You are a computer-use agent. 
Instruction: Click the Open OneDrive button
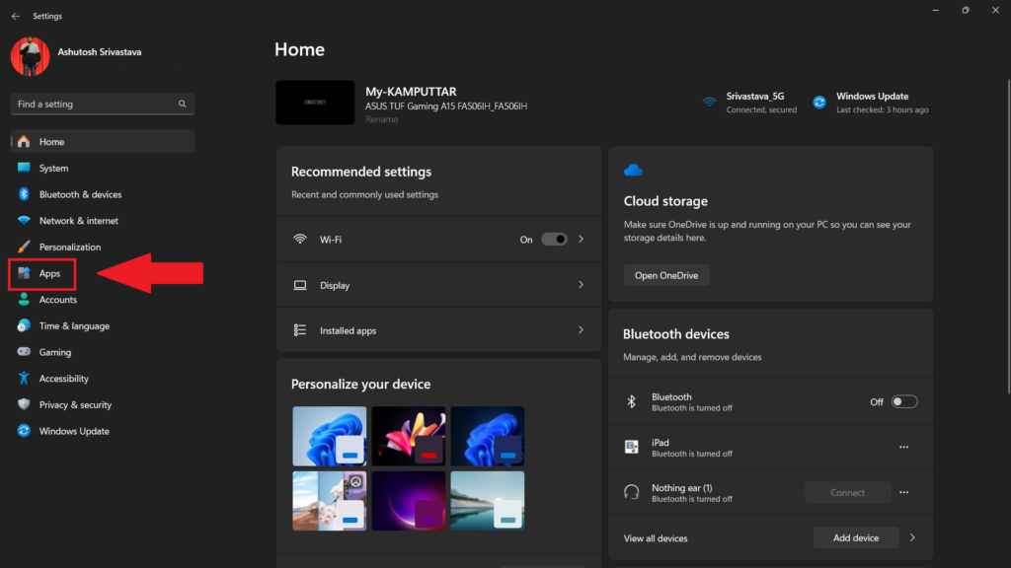click(665, 275)
